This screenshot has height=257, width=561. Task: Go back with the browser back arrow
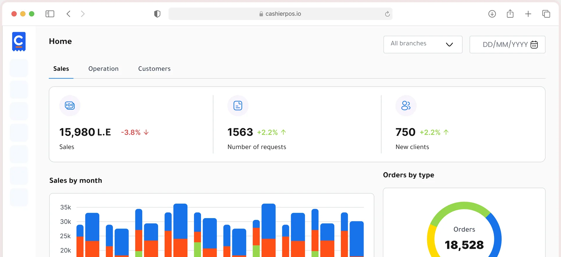click(x=68, y=14)
